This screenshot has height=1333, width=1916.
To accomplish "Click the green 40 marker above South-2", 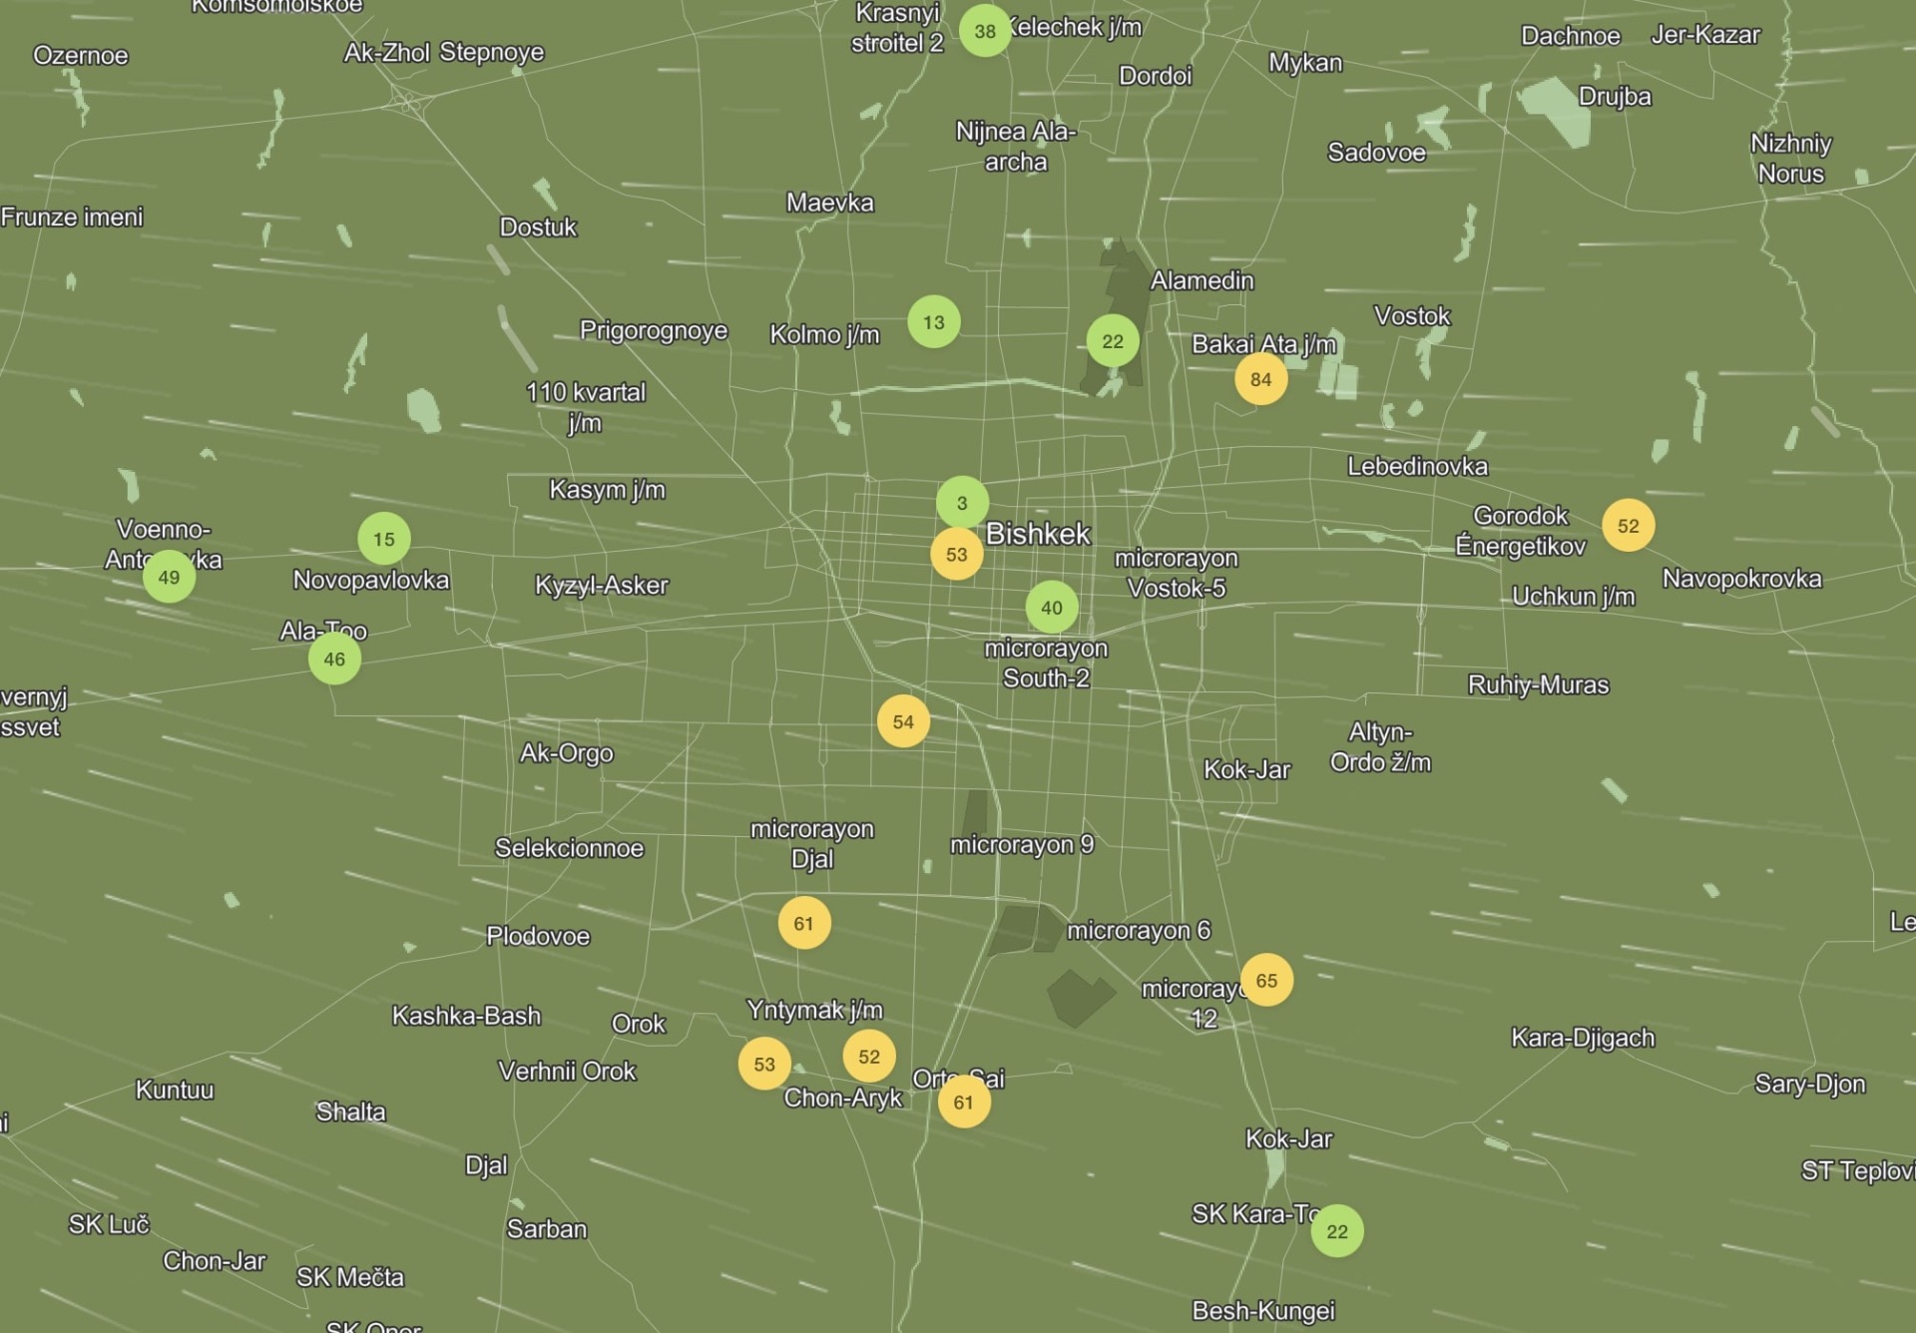I will point(1051,608).
